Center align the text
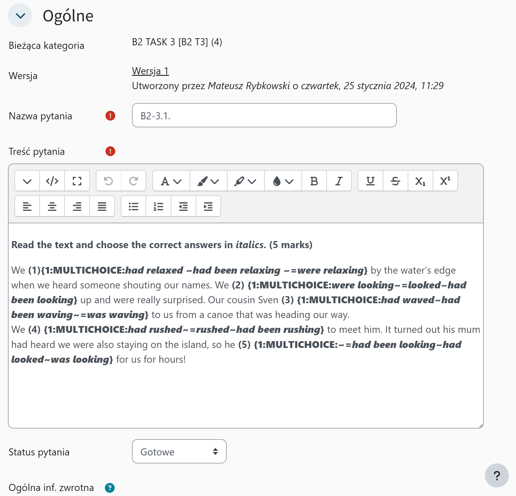Screen dimensions: 516x496 [x=52, y=206]
